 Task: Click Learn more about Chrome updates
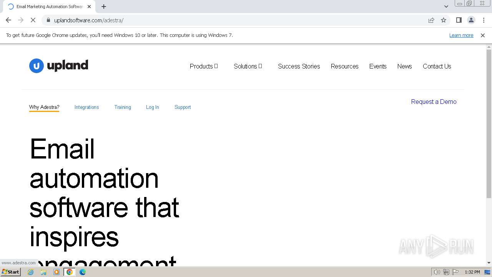461,35
